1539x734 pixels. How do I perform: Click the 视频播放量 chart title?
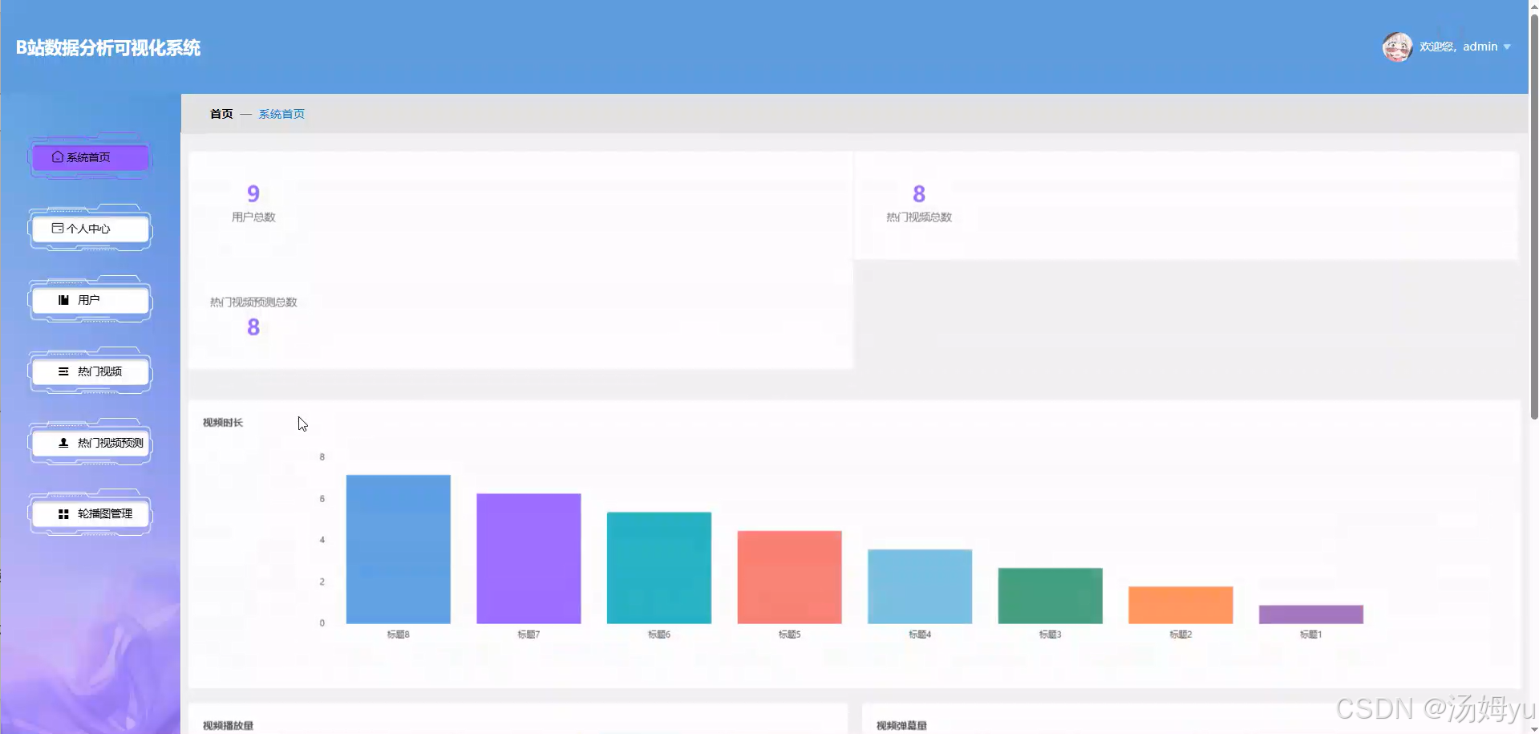pos(229,726)
